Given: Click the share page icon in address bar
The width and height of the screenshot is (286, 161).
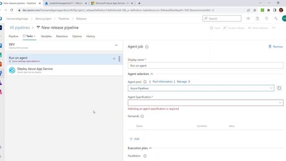Looking at the screenshot, I should click(248, 10).
